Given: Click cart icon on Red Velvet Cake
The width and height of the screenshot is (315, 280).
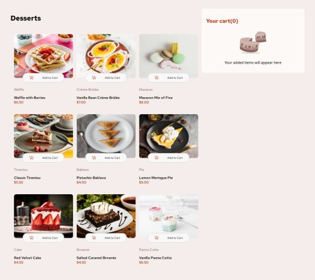Looking at the screenshot, I should tap(31, 238).
